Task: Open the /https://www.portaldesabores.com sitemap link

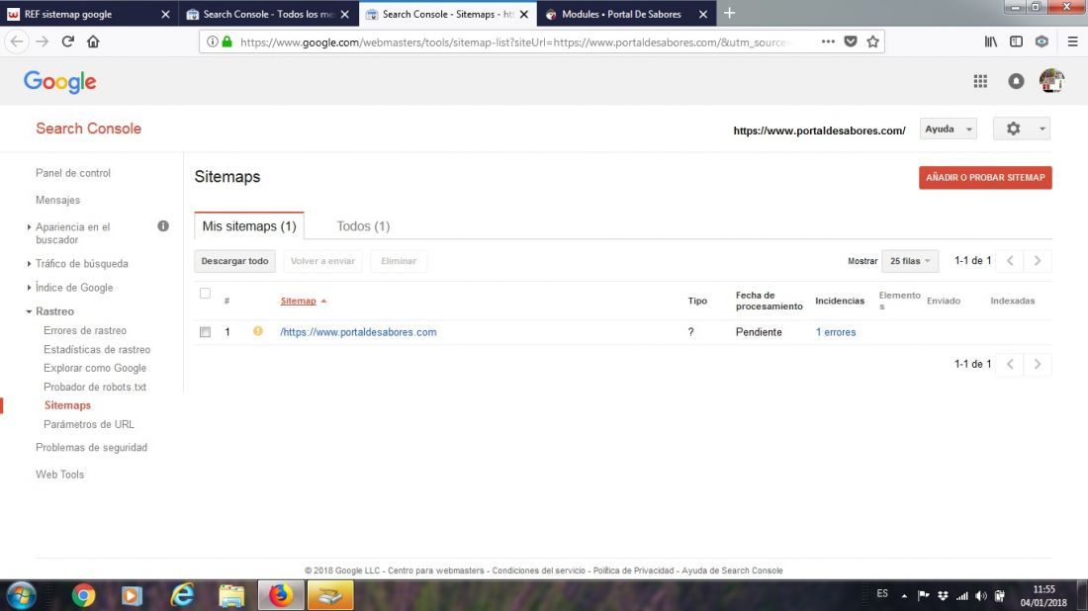Action: tap(358, 332)
